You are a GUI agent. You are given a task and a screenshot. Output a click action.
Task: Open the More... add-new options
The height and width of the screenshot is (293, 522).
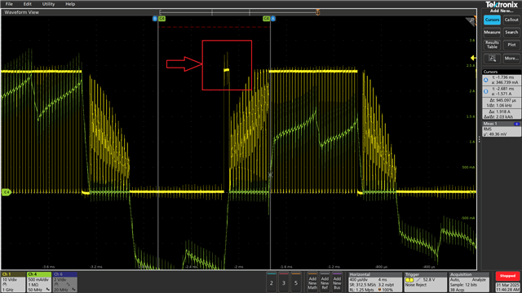click(x=511, y=59)
